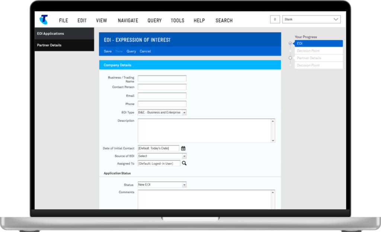The image size is (381, 232).
Task: Open the Blank dropdown in top bar
Action: (x=311, y=20)
